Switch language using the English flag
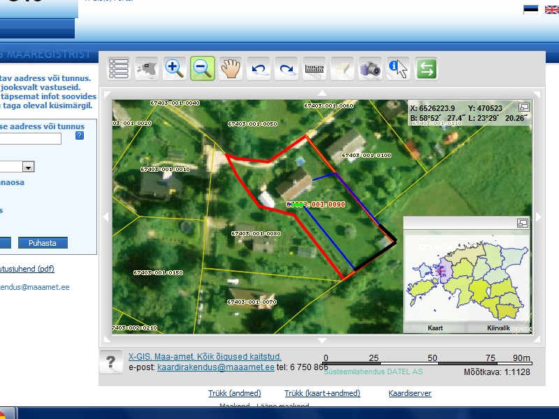This screenshot has width=559, height=419. click(x=550, y=10)
